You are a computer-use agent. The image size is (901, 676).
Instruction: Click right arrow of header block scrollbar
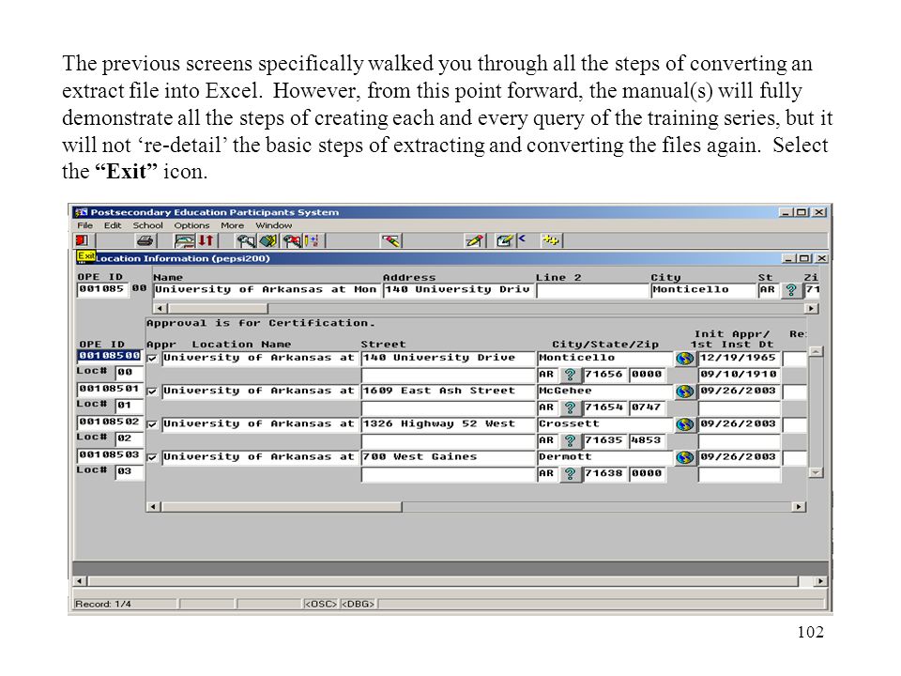[811, 309]
